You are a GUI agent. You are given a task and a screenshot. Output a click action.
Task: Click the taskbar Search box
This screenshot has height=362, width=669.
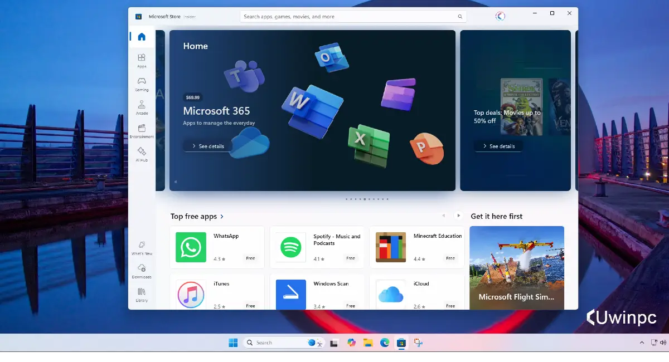click(284, 343)
